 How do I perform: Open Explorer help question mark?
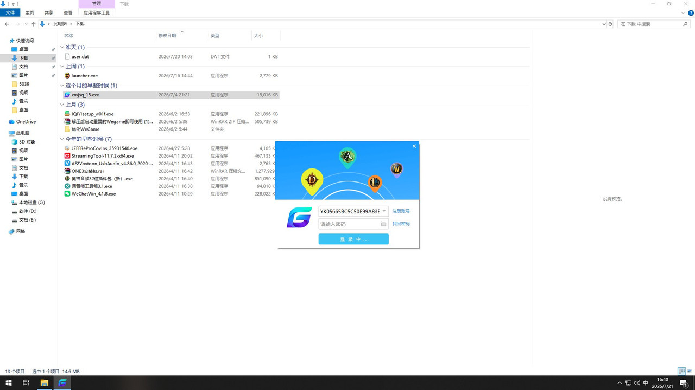click(x=691, y=12)
